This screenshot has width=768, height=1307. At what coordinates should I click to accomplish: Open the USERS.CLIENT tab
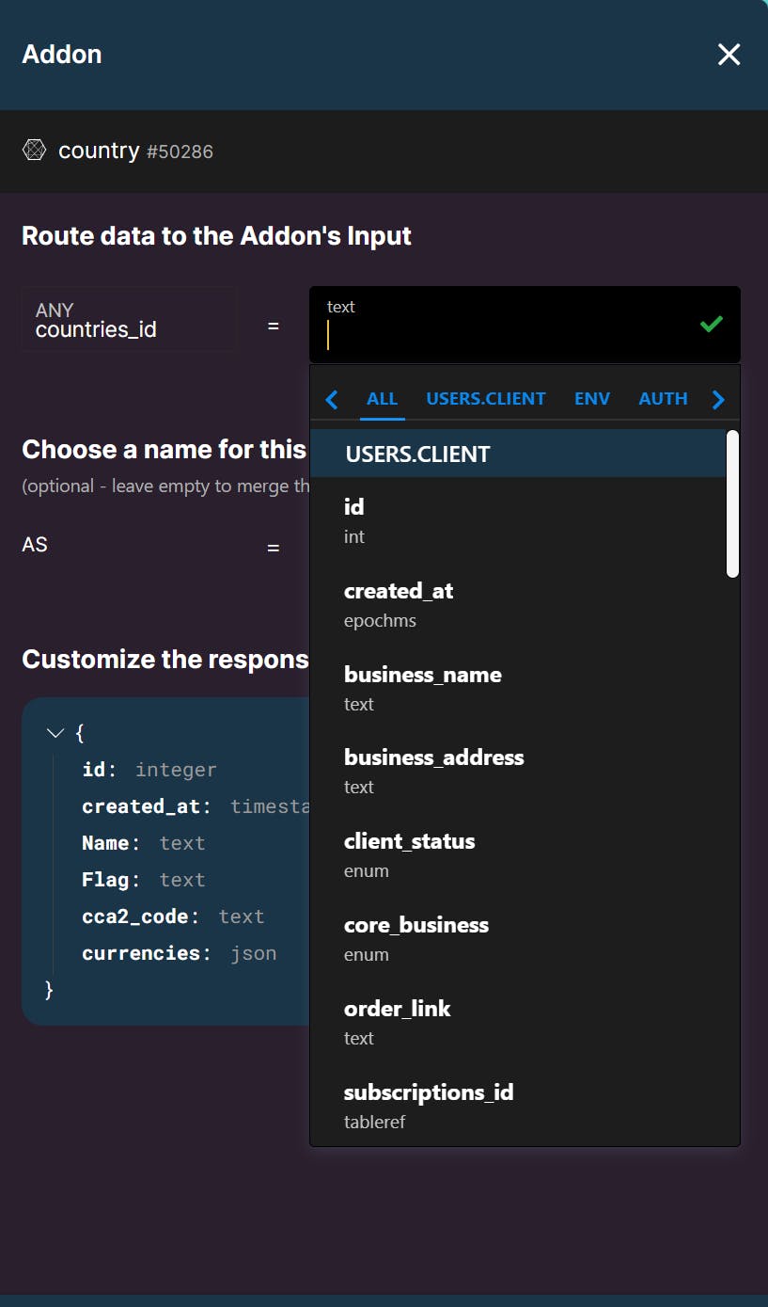pyautogui.click(x=486, y=398)
